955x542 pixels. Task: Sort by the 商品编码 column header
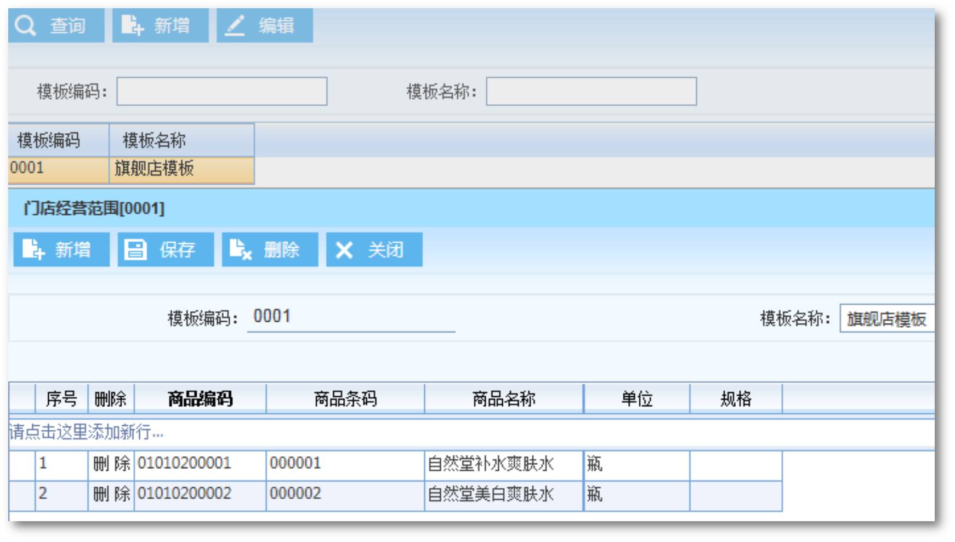coord(200,398)
